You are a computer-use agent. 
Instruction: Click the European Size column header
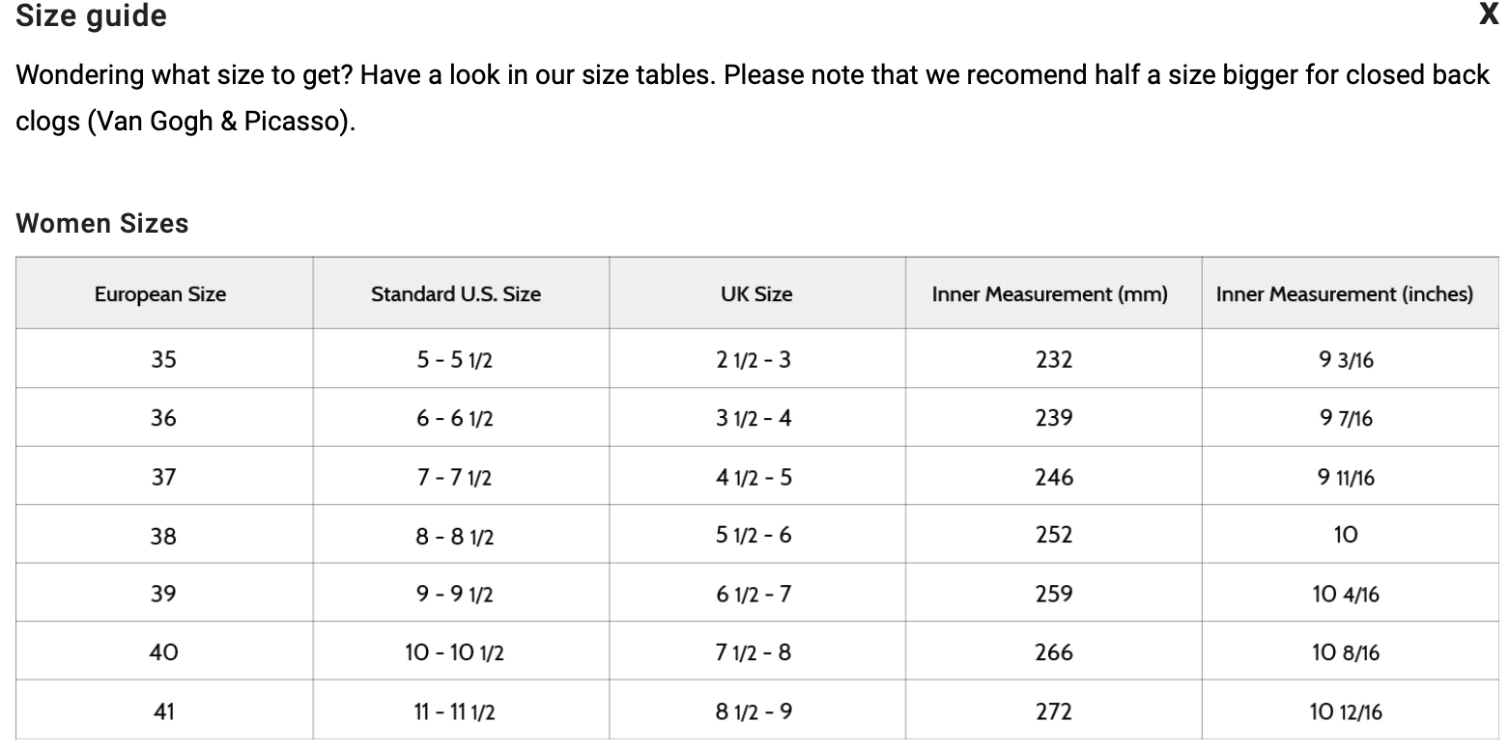(160, 294)
